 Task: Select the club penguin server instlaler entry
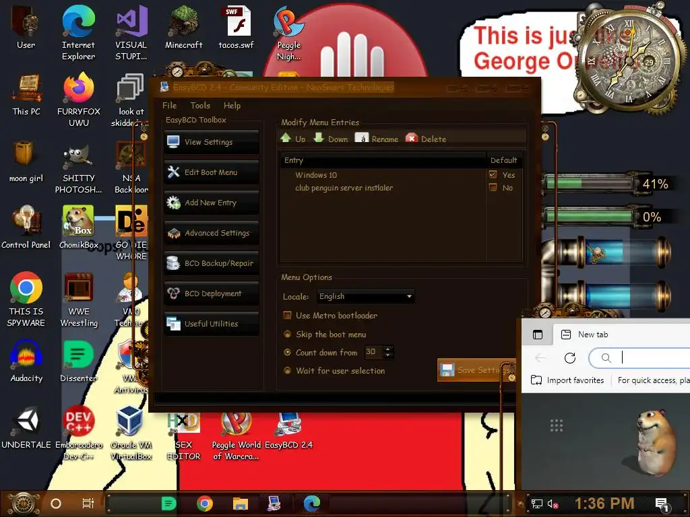(344, 188)
